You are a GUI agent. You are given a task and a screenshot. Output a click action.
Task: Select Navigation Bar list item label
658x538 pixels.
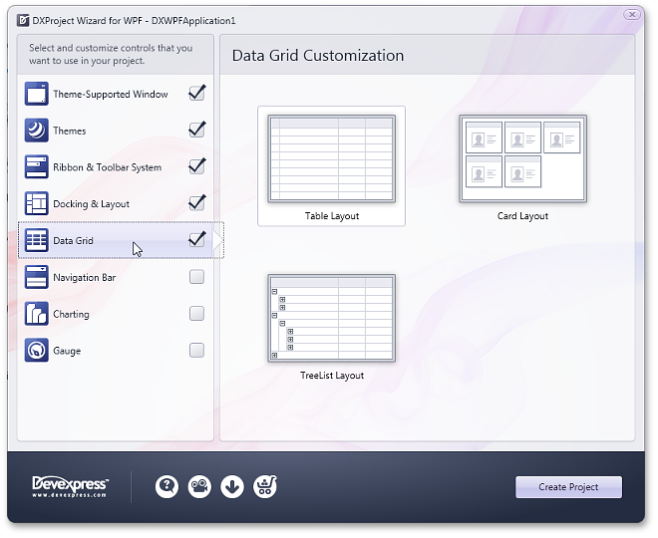[85, 278]
